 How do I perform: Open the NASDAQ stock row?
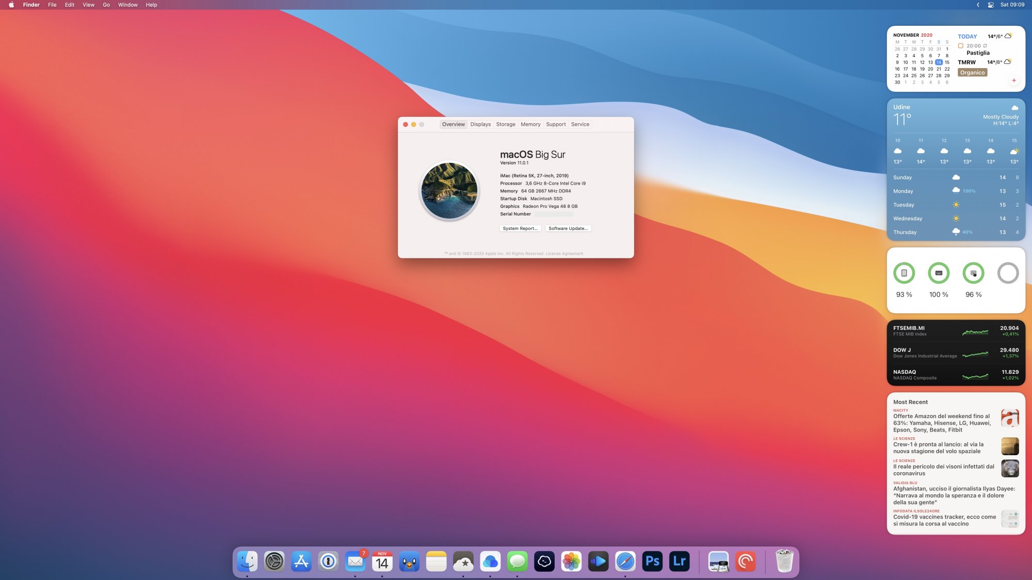[956, 375]
